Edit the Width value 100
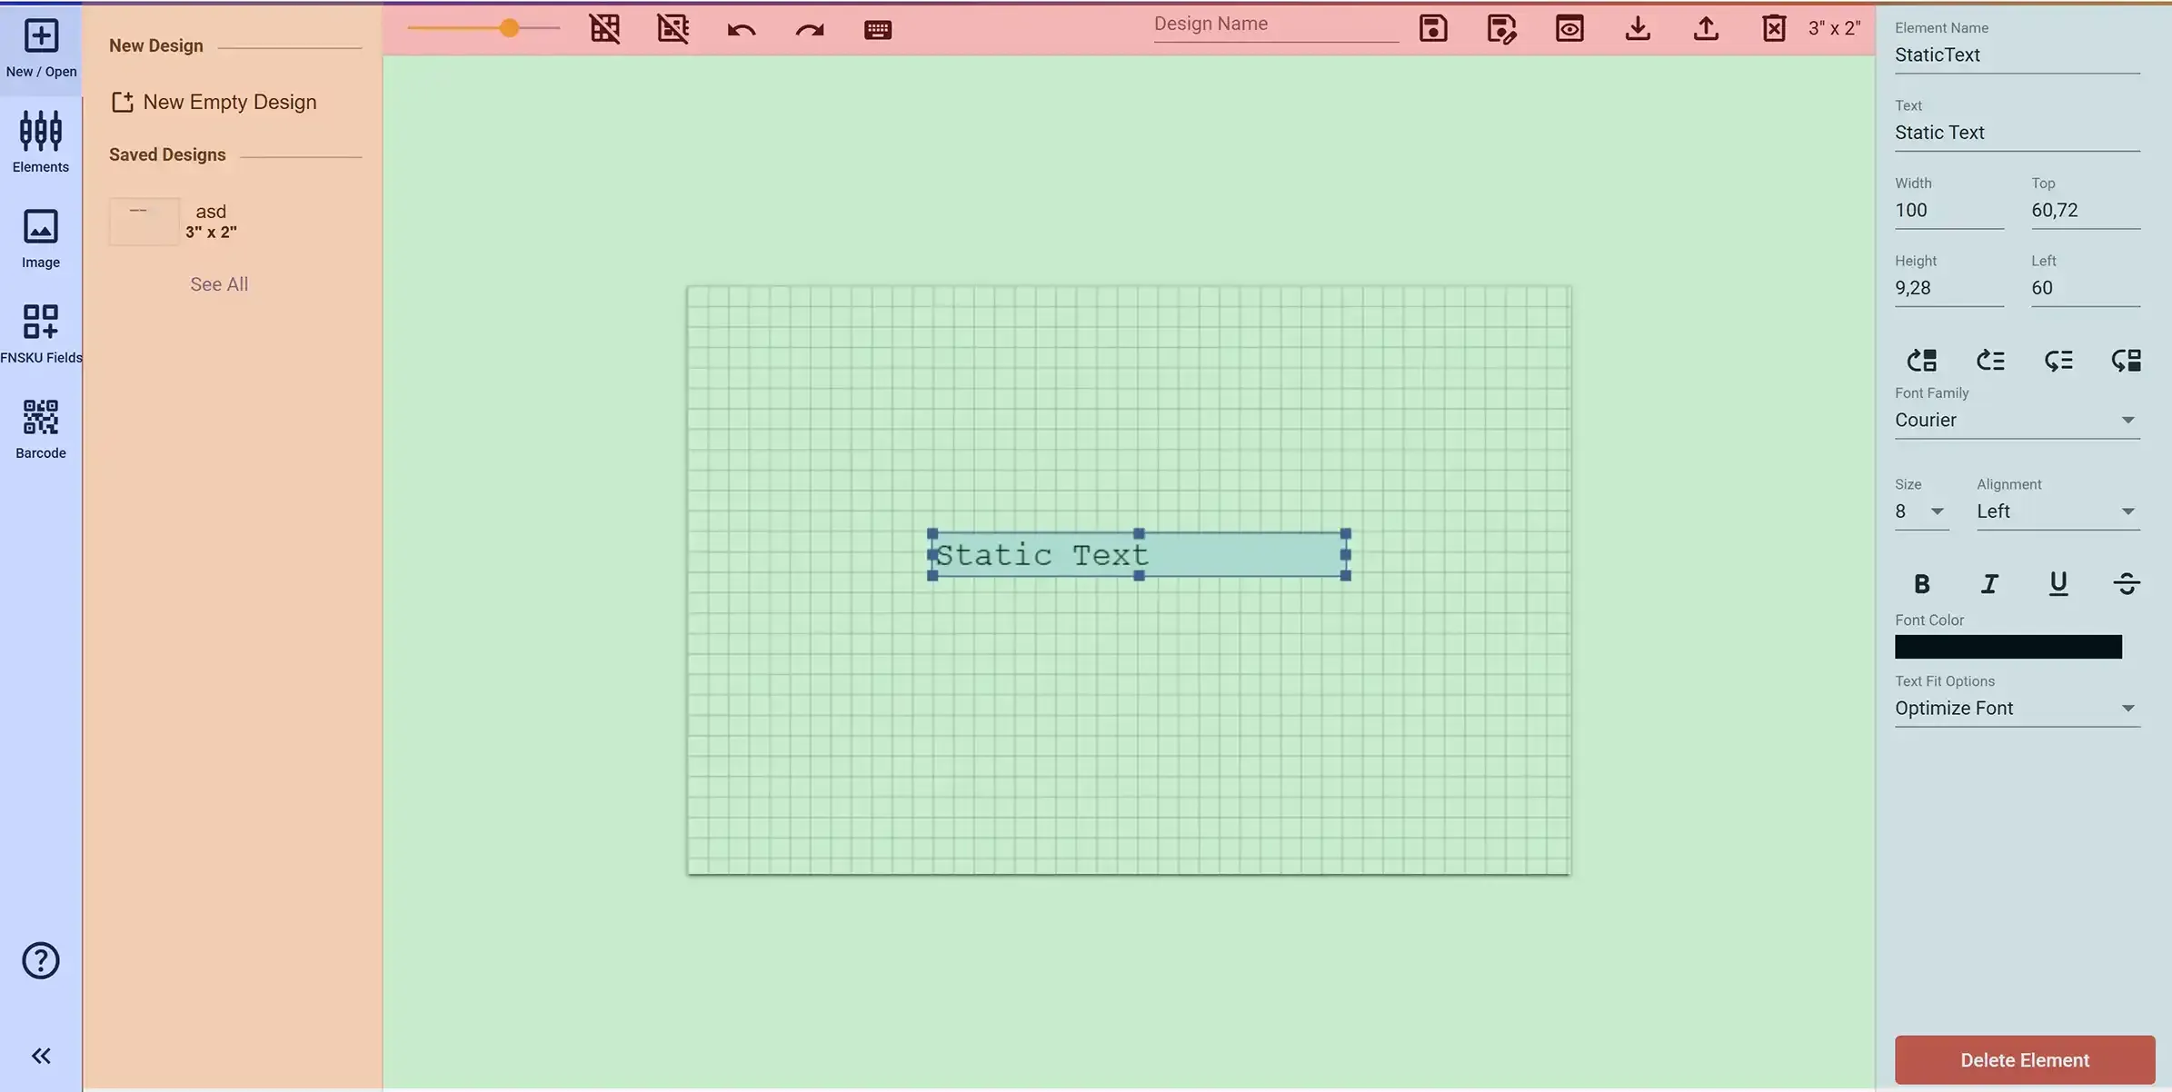This screenshot has width=2172, height=1092. click(1948, 210)
